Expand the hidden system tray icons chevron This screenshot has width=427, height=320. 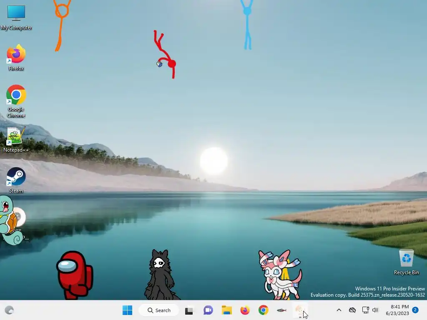click(339, 310)
